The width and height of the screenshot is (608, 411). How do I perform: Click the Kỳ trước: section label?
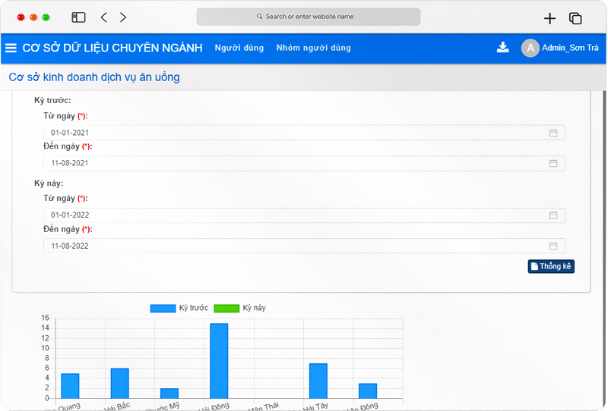point(52,101)
